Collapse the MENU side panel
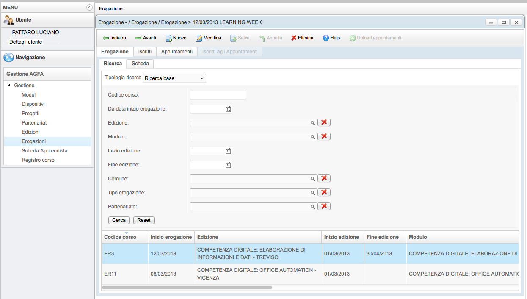Viewport: 527px width, 299px height. click(89, 7)
